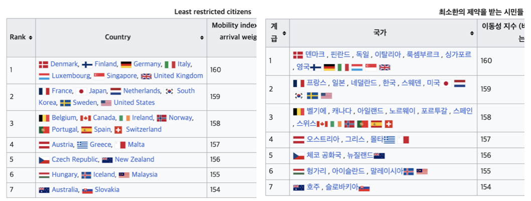This screenshot has height=201, width=531.
Task: Click the Singapore flag in the Korean table
Action: tap(371, 67)
